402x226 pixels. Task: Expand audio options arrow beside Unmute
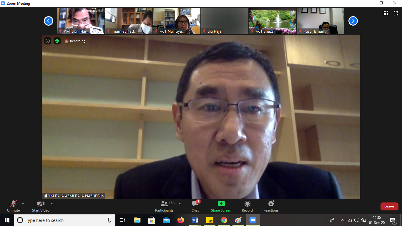[x=23, y=204]
